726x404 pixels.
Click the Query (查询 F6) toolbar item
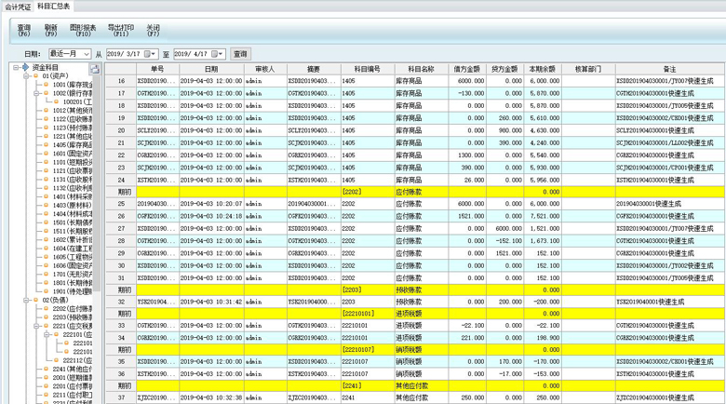point(24,31)
